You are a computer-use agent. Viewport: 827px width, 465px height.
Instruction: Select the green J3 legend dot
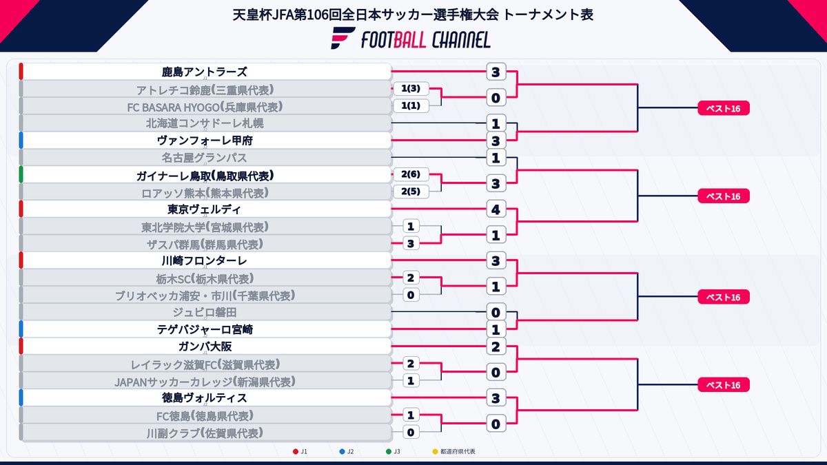389,452
